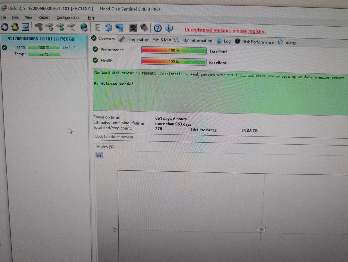The height and width of the screenshot is (262, 348).
Task: Switch to the Overview tab
Action: point(103,39)
